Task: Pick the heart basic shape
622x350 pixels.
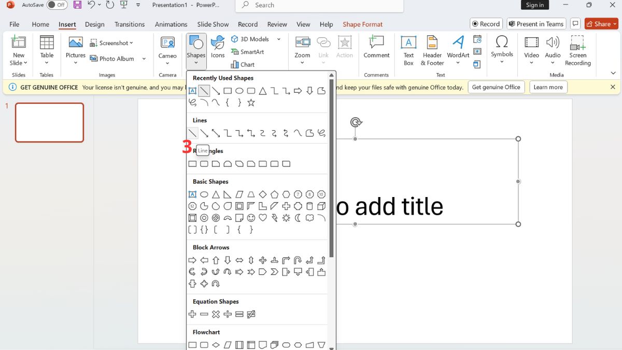Action: point(263,218)
